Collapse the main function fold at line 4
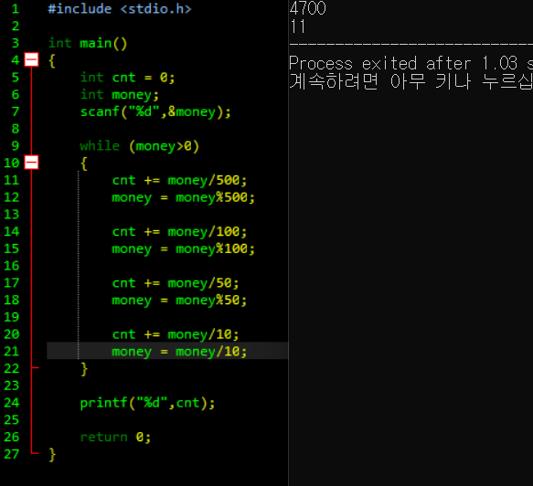Image resolution: width=533 pixels, height=486 pixels. (31, 60)
